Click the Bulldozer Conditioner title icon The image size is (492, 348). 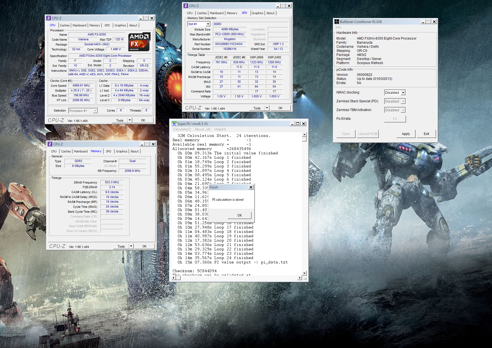click(337, 22)
